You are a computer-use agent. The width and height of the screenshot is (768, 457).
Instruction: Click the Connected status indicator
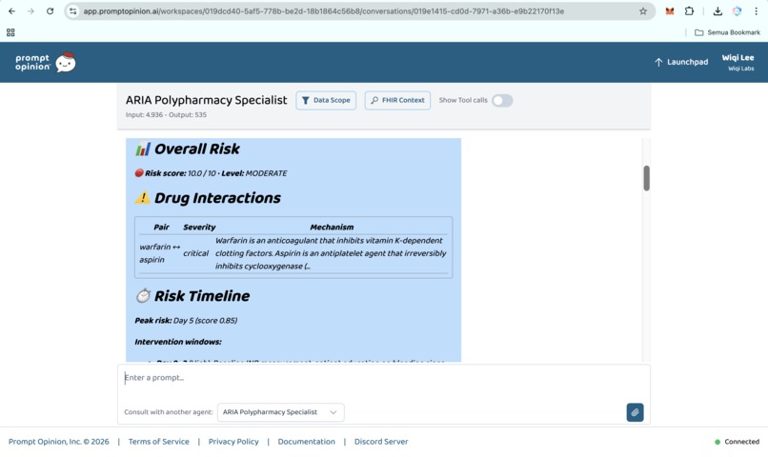pyautogui.click(x=737, y=442)
